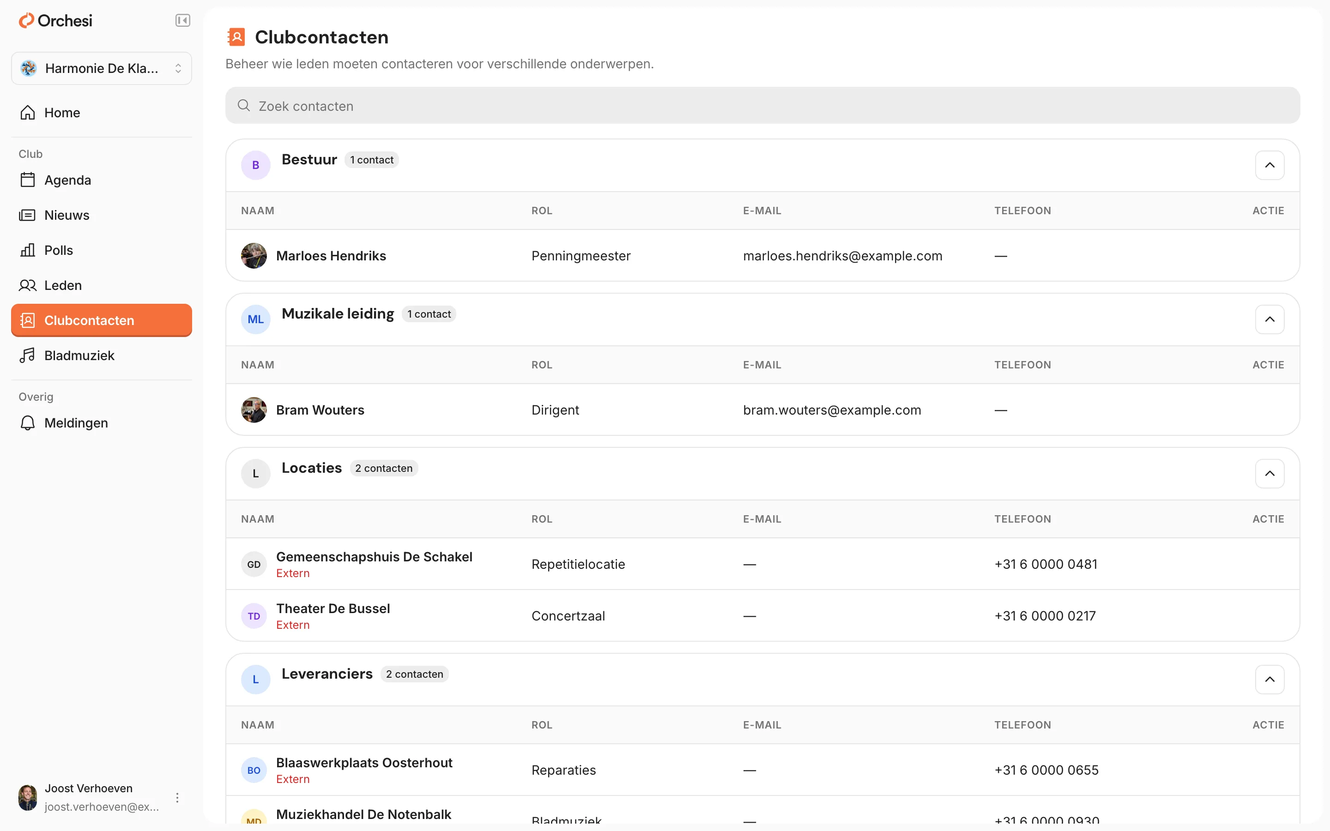1330x831 pixels.
Task: Open Bladmuziek from the sidebar
Action: tap(102, 355)
